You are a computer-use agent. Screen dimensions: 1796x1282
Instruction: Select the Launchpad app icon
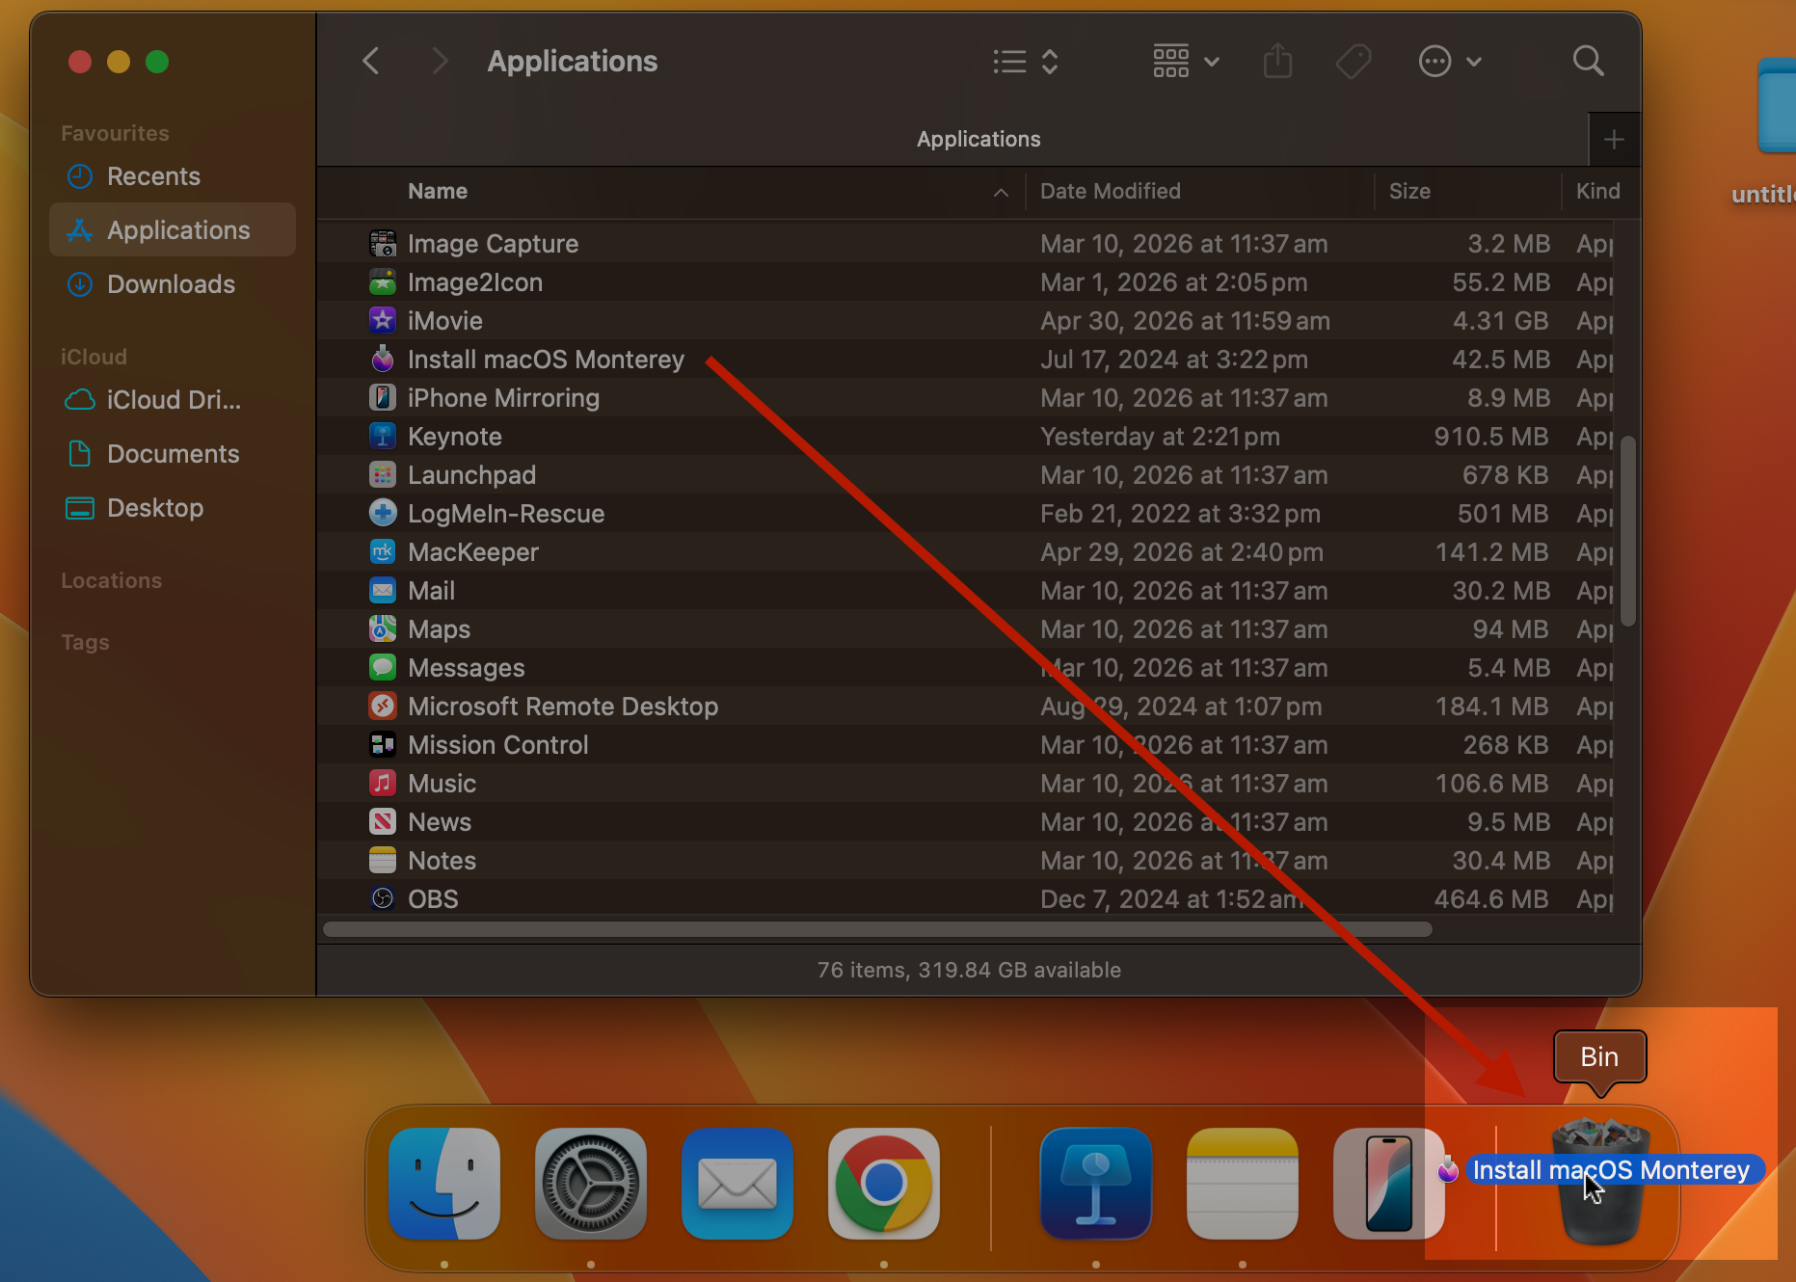pos(383,474)
